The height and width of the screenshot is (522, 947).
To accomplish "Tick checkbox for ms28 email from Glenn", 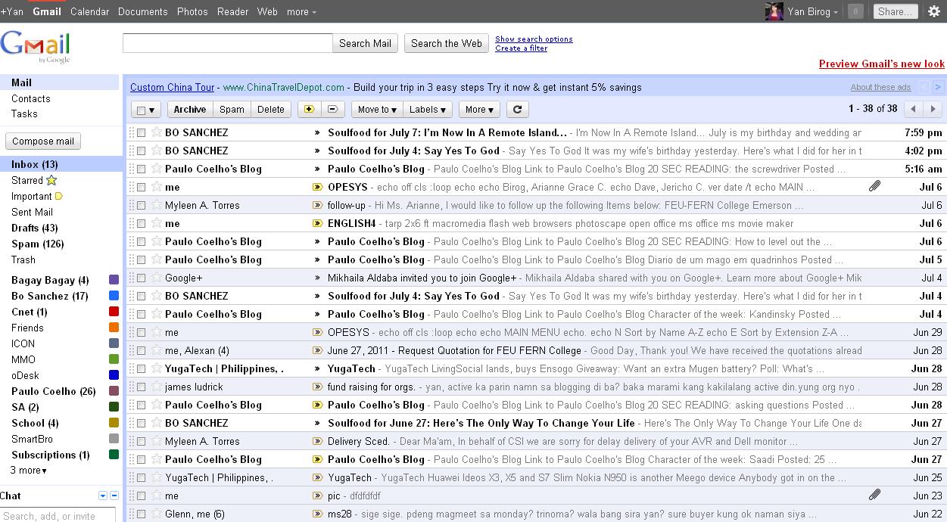I will 141,514.
